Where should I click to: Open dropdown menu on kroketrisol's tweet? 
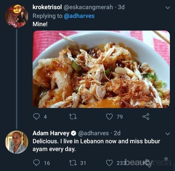[168, 8]
